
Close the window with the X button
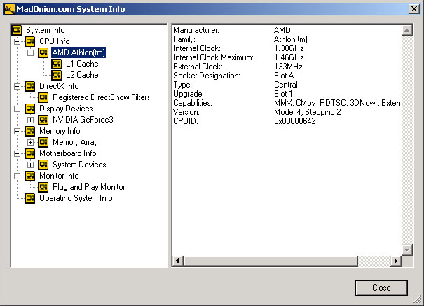click(x=414, y=9)
